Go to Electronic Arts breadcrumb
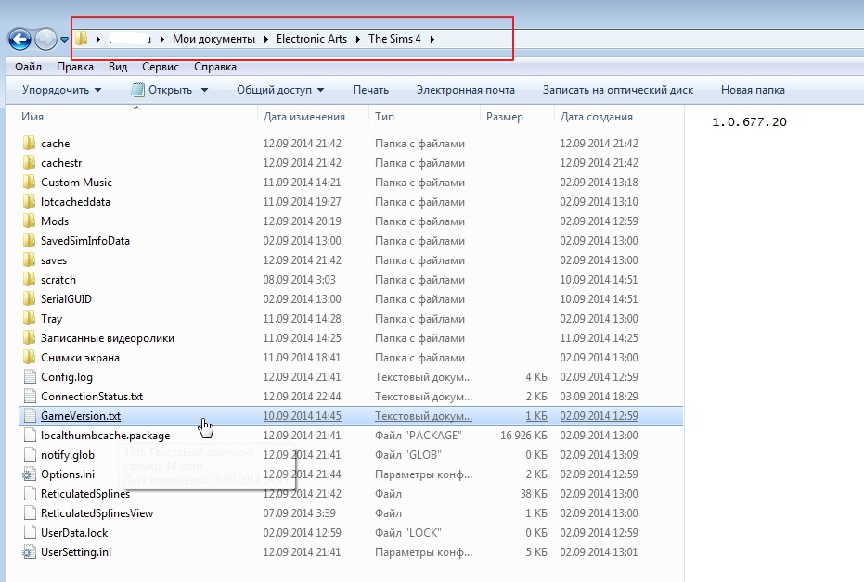The height and width of the screenshot is (582, 864). (312, 39)
